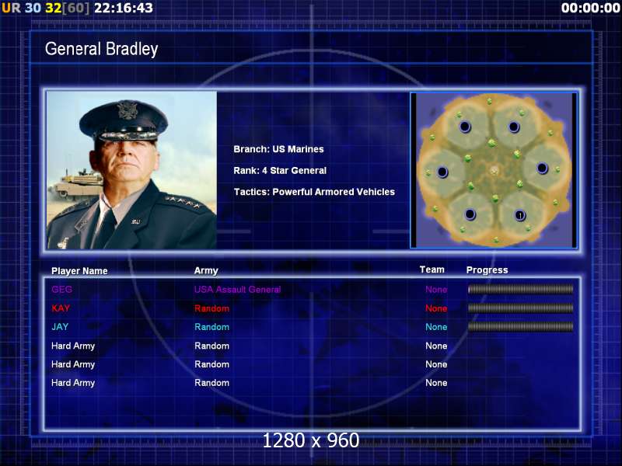Click the circular map preview thumbnail
The image size is (622, 466).
pyautogui.click(x=494, y=170)
